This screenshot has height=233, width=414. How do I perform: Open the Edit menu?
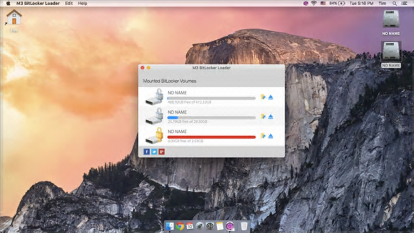coord(69,3)
